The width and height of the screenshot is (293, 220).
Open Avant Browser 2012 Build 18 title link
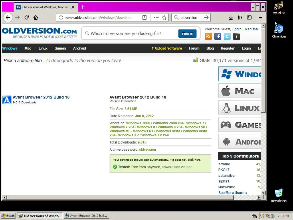(41, 97)
